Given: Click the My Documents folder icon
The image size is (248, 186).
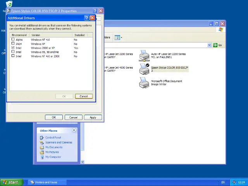Looking at the screenshot, I should (x=42, y=147).
